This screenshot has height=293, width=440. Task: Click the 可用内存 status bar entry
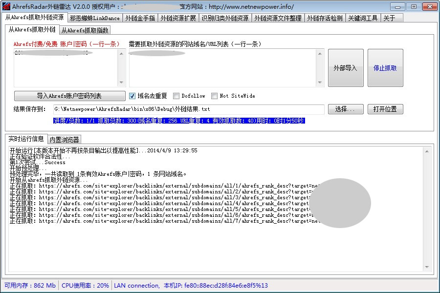click(x=30, y=285)
